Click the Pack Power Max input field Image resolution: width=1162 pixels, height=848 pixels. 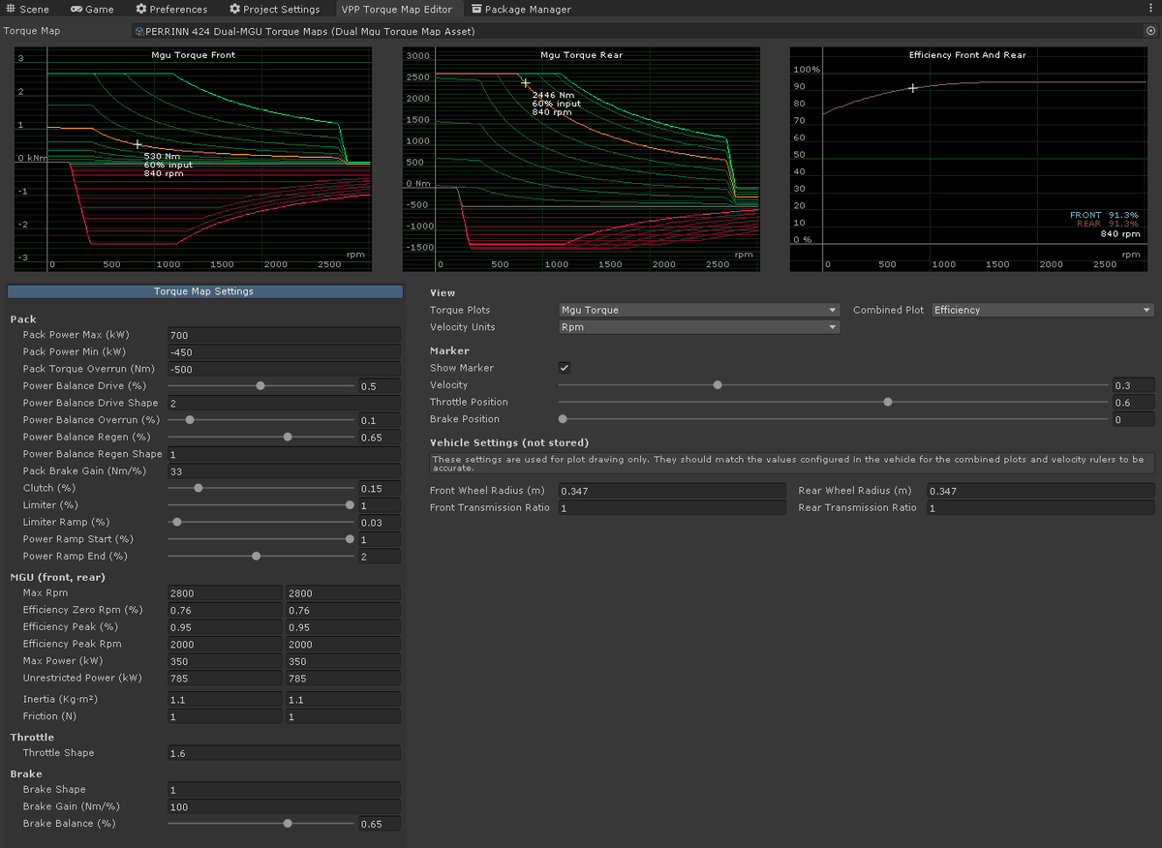[x=284, y=335]
